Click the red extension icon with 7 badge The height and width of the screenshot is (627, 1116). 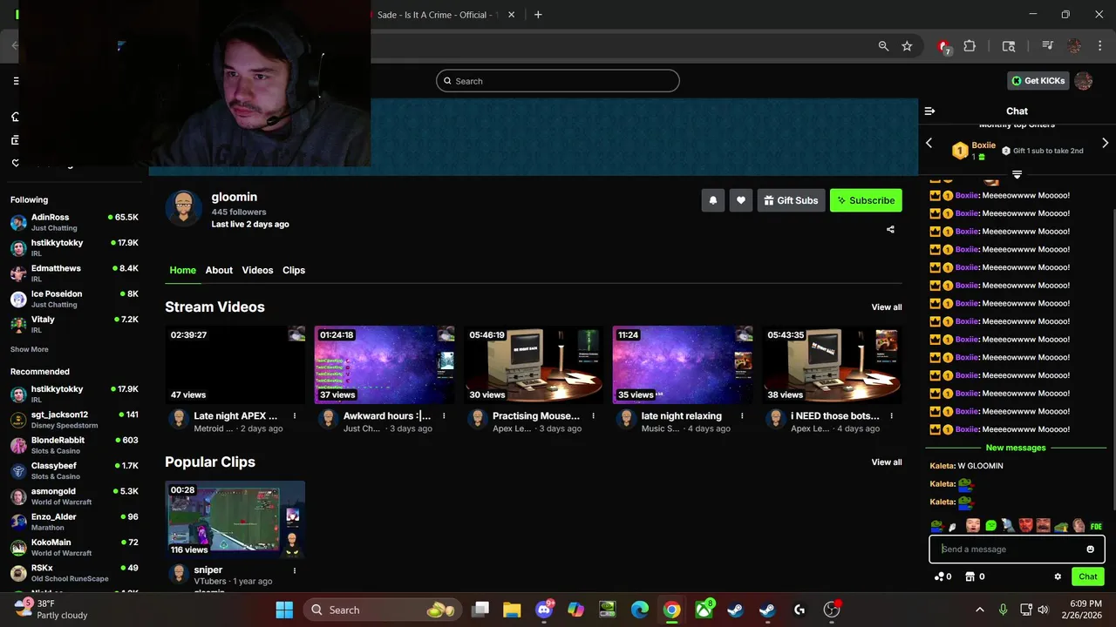(944, 47)
